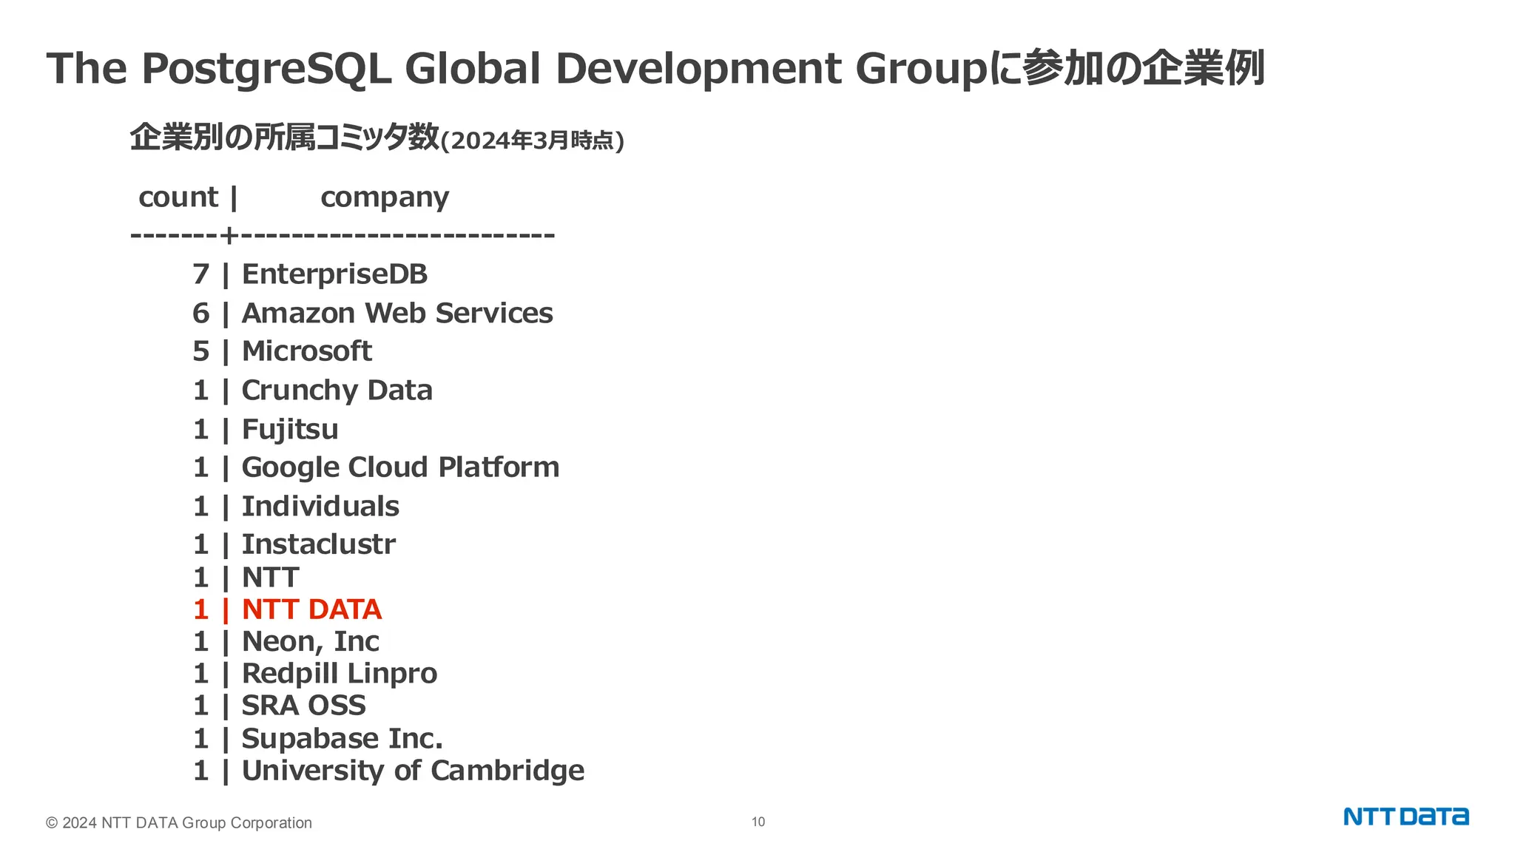Click the slide title heading

[655, 68]
